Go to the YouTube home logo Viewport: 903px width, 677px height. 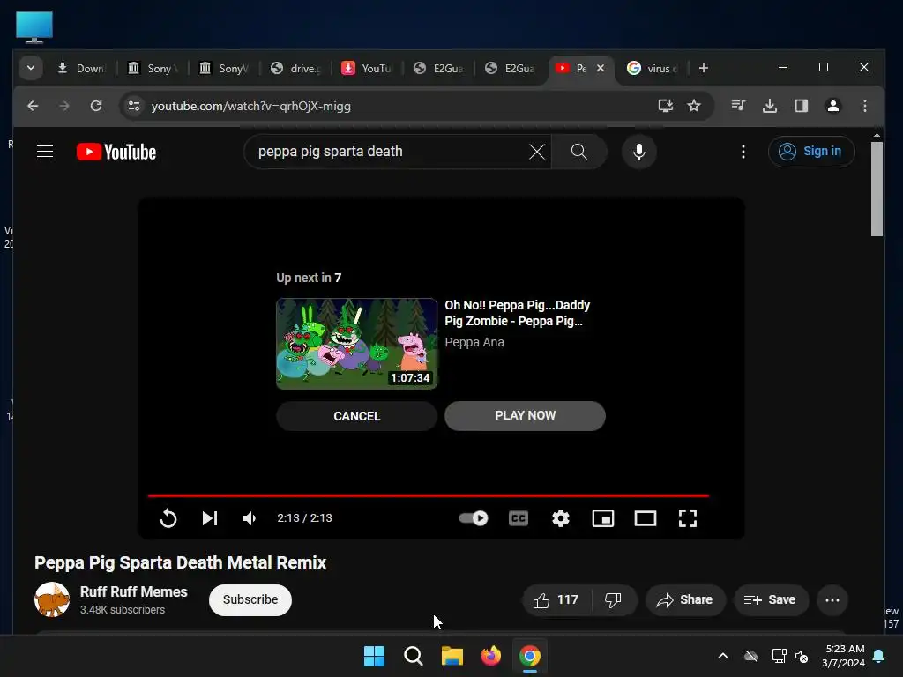coord(116,152)
